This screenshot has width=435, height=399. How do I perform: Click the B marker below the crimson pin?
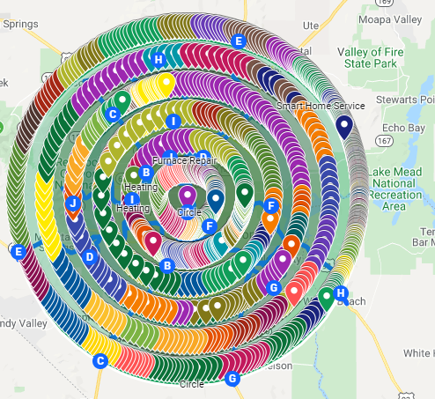coord(167,266)
